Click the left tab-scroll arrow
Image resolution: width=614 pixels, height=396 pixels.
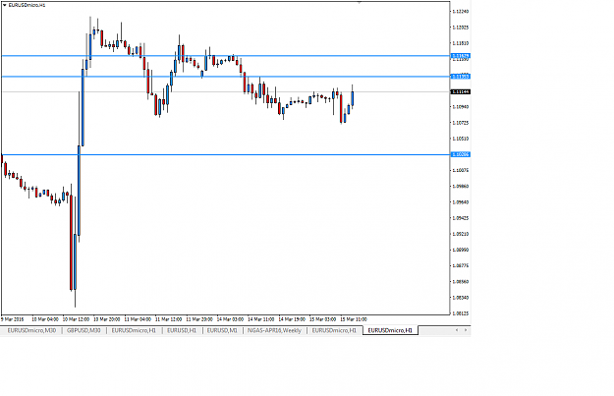pos(457,330)
